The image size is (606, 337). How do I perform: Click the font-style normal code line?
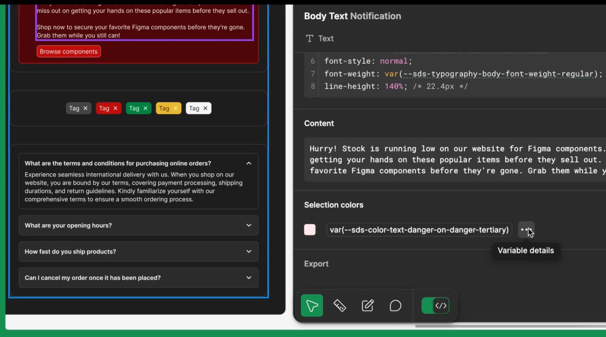tap(368, 61)
